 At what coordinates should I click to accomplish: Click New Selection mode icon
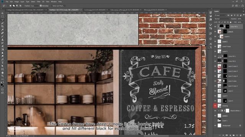coord(10,6)
